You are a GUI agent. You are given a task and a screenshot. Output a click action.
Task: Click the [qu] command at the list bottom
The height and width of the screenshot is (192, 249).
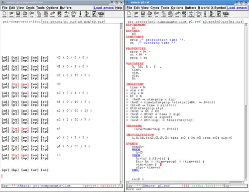coord(5,170)
